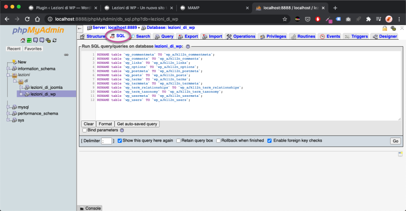The width and height of the screenshot is (406, 211).
Task: Collapse the lezioni group node
Action: 8,75
